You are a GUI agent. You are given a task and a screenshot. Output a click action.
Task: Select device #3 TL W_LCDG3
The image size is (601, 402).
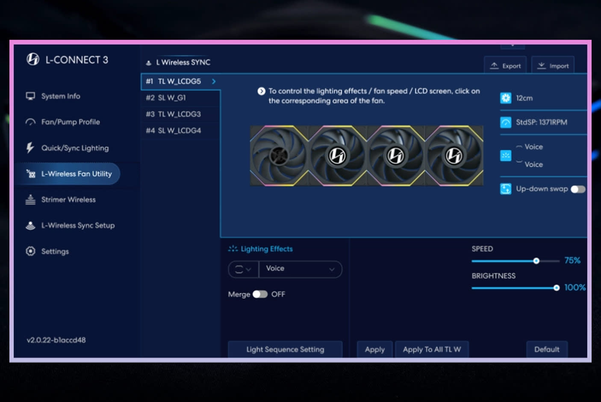[x=180, y=114]
